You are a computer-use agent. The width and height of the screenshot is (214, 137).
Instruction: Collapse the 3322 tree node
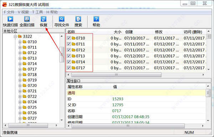15,36
